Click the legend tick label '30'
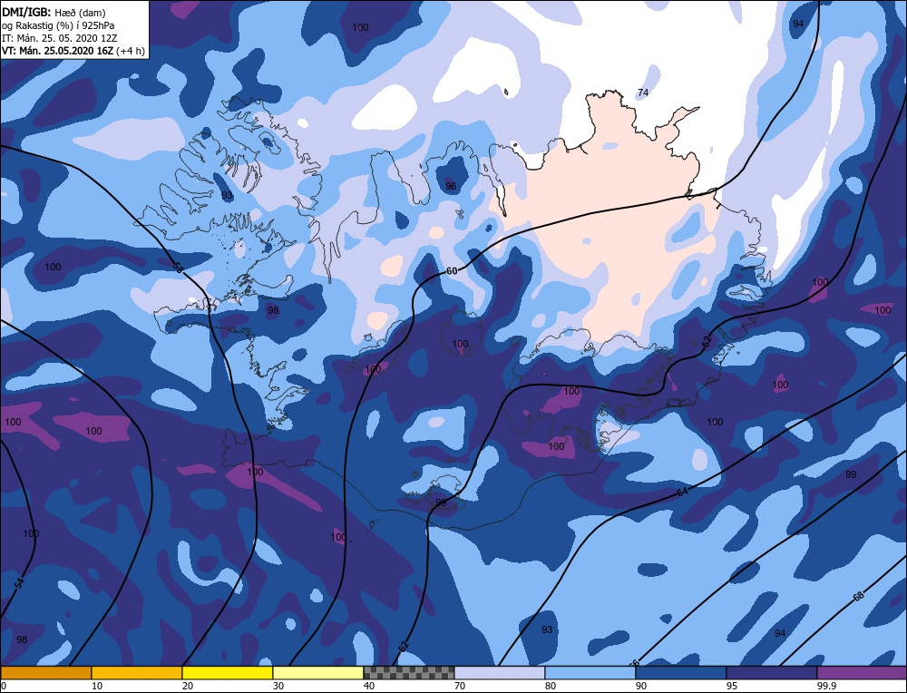 pyautogui.click(x=278, y=686)
